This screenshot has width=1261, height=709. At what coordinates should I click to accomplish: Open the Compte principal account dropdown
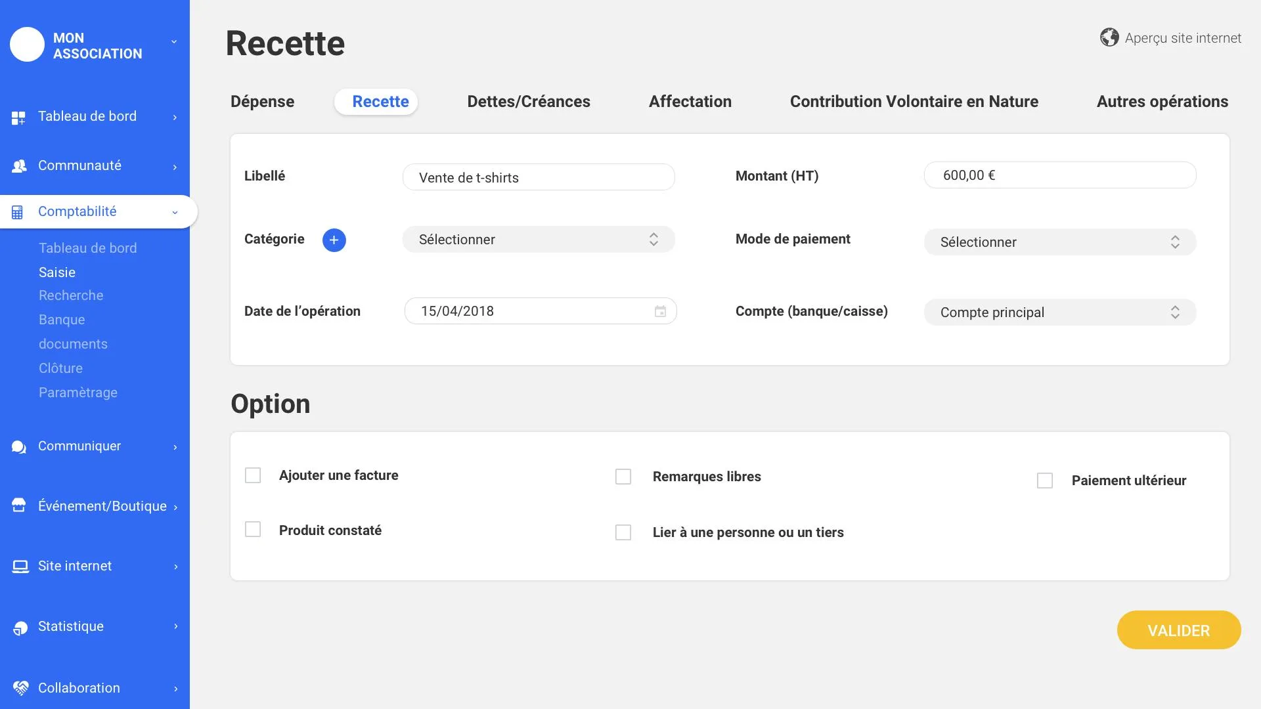coord(1060,312)
